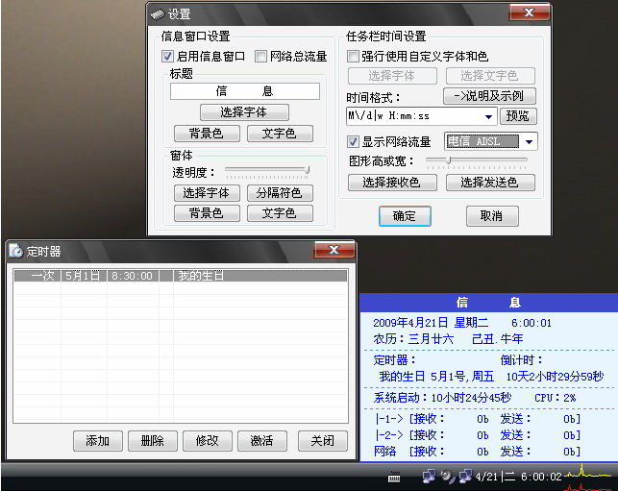Select the 我的生日 timer row

click(181, 276)
